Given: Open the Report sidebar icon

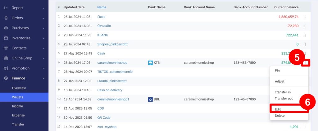Looking at the screenshot, I should (x=6, y=8).
